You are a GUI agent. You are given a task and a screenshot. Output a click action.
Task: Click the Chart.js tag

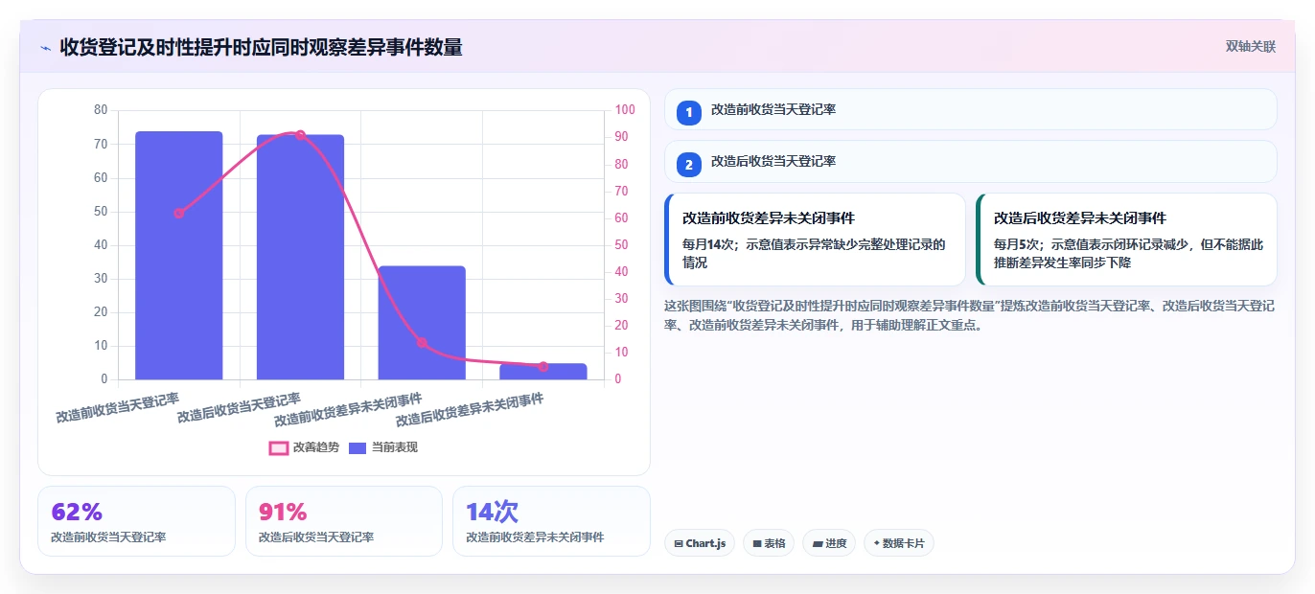(x=700, y=543)
